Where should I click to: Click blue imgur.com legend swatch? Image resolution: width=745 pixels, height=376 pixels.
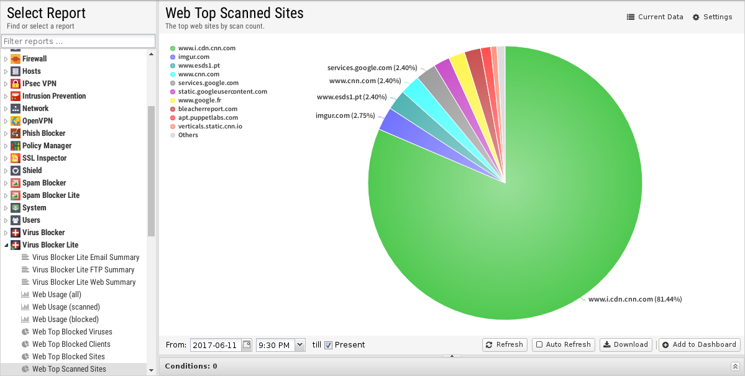pos(173,57)
